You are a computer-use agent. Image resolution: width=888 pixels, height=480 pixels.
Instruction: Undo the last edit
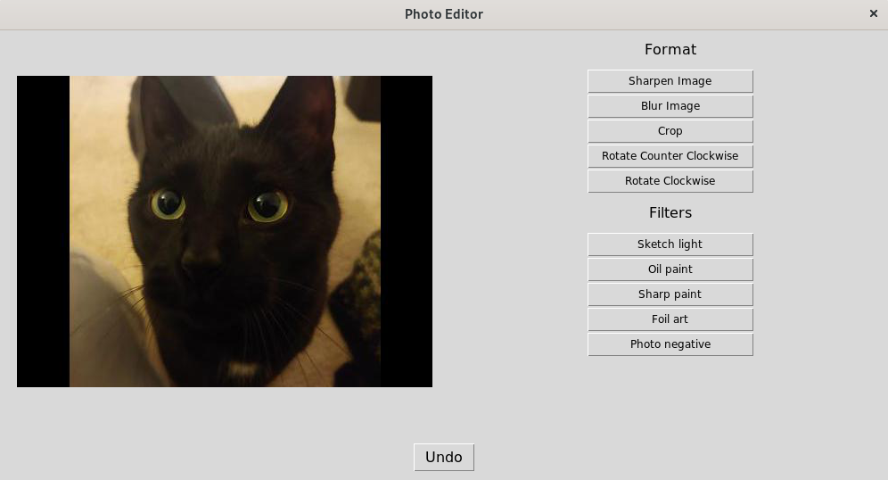point(444,458)
